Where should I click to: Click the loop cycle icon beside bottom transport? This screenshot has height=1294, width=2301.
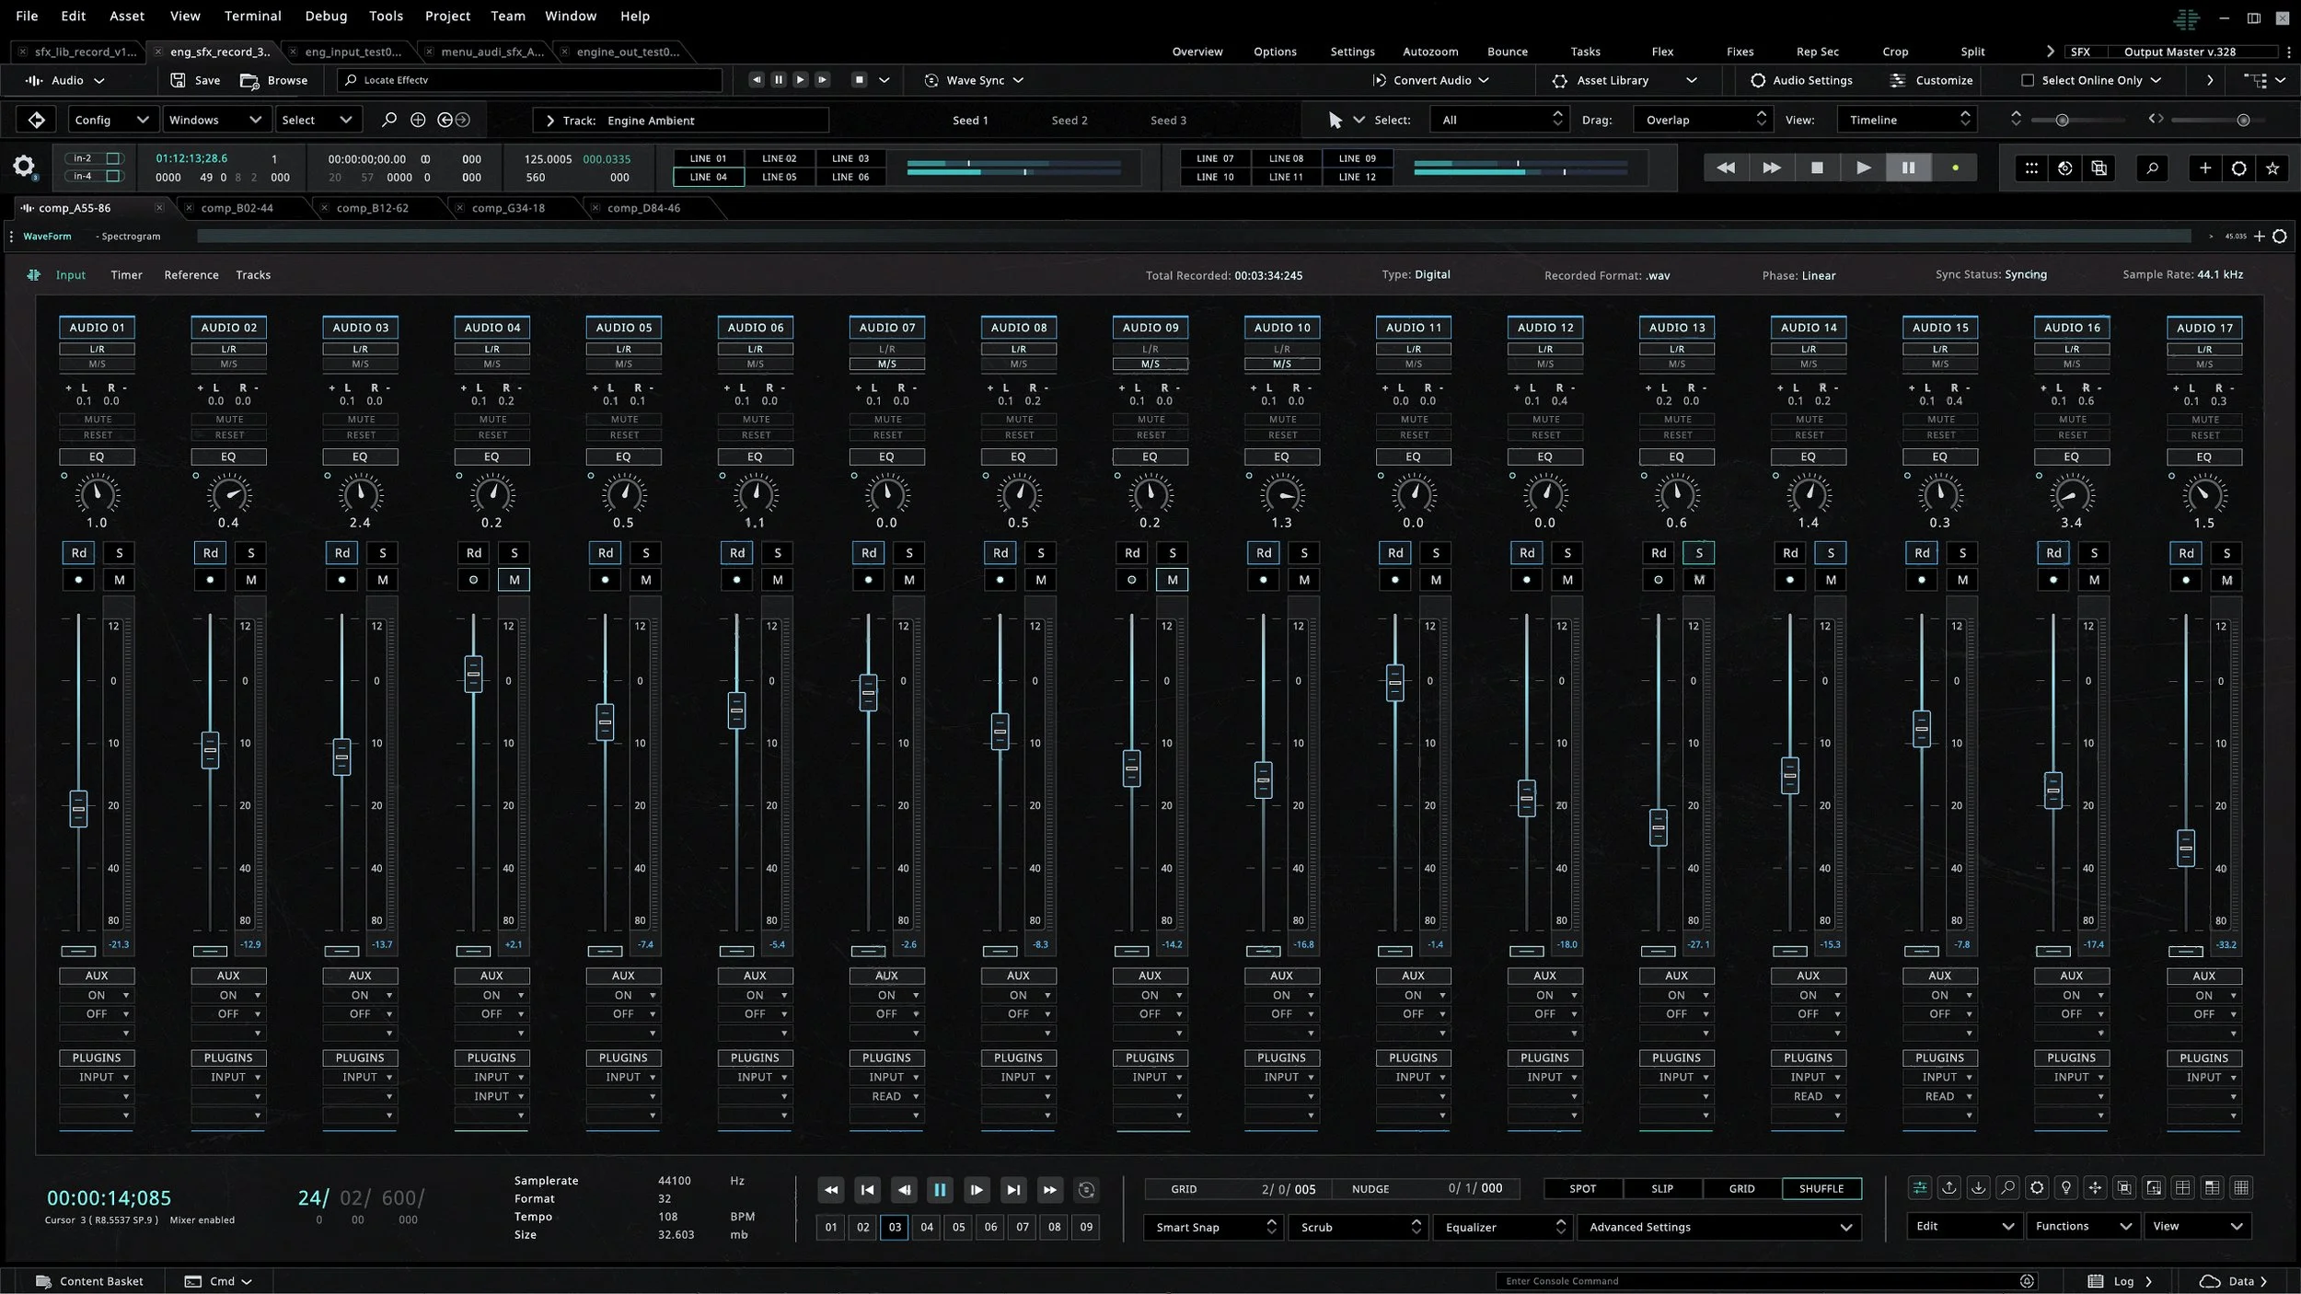[1086, 1190]
